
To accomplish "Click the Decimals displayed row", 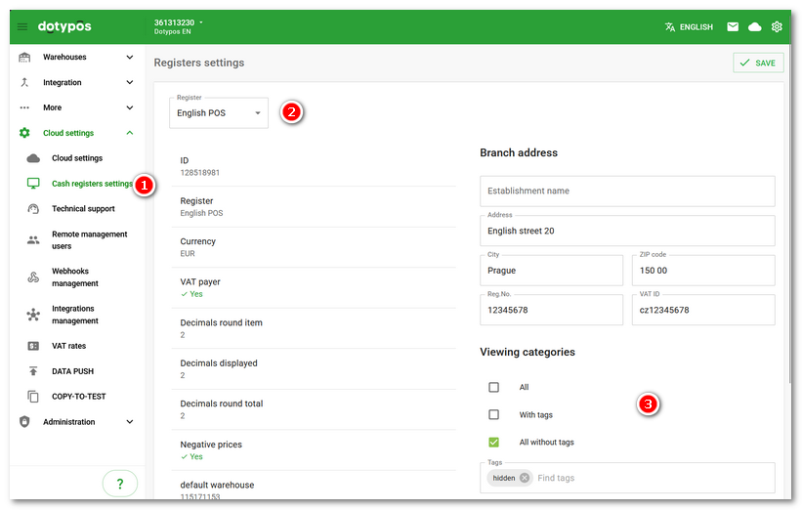I will coord(314,368).
